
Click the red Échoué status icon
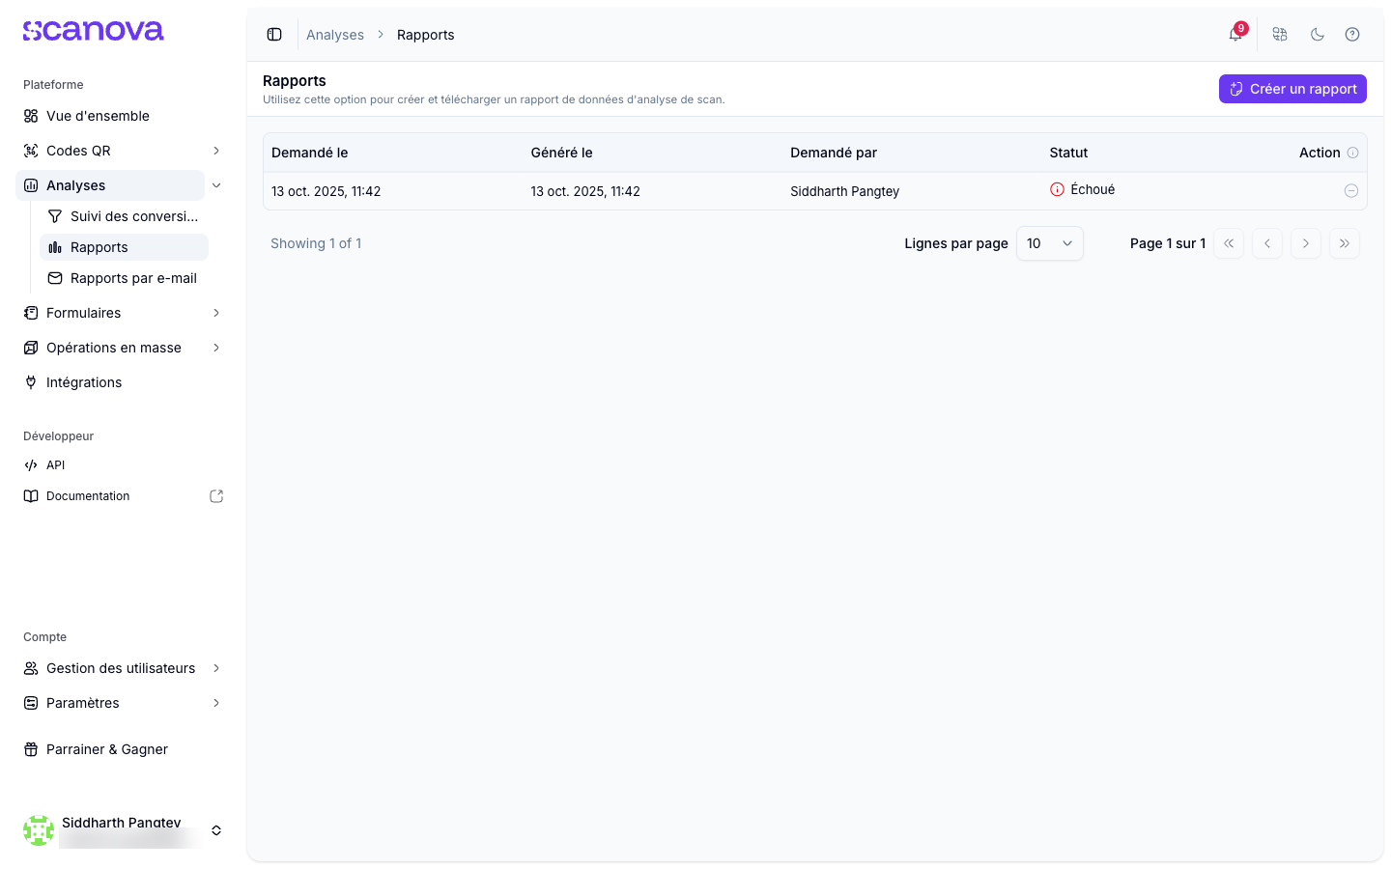click(x=1057, y=189)
